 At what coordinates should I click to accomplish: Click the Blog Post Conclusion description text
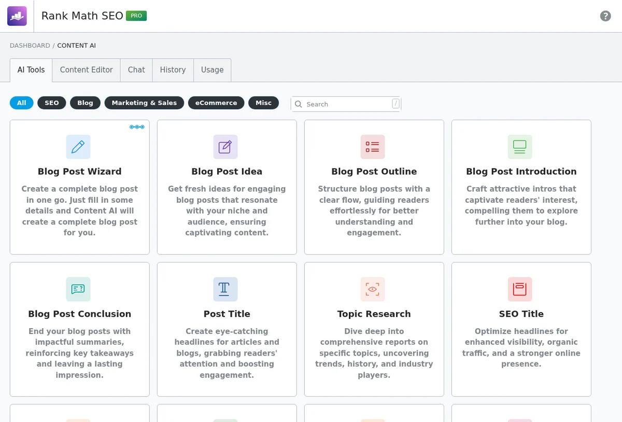point(80,353)
